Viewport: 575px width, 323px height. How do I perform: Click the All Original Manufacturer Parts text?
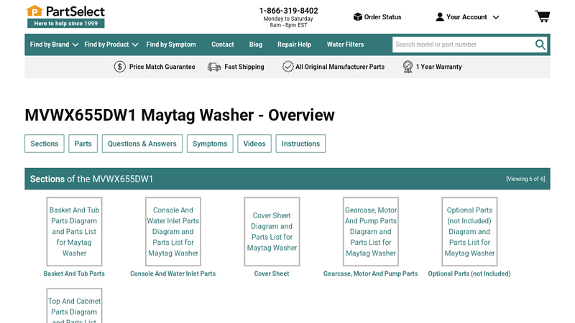coord(340,67)
